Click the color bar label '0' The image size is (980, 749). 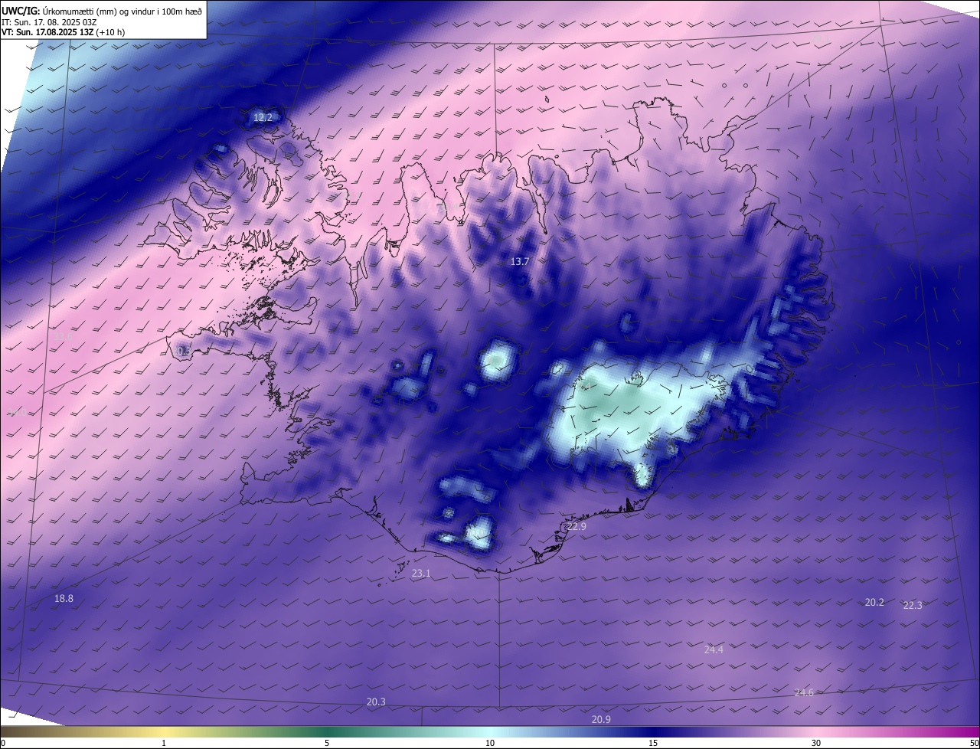point(3,743)
